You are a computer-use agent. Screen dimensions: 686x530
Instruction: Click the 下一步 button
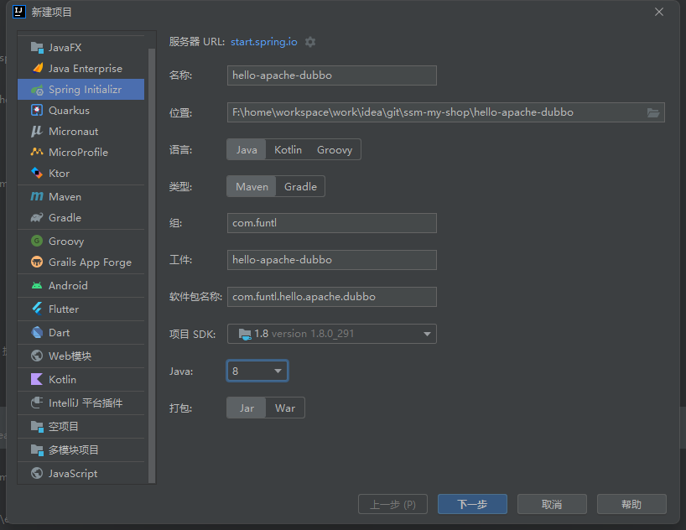coord(472,504)
